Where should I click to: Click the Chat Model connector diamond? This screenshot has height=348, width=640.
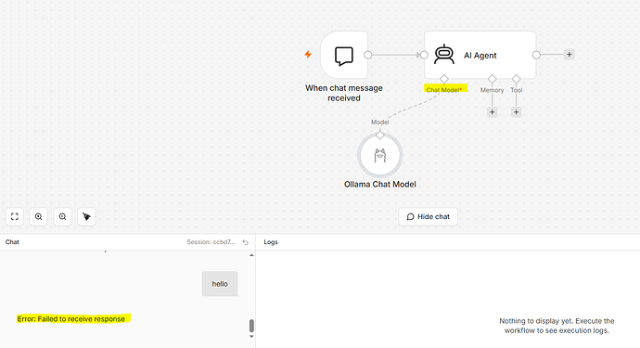click(x=444, y=79)
